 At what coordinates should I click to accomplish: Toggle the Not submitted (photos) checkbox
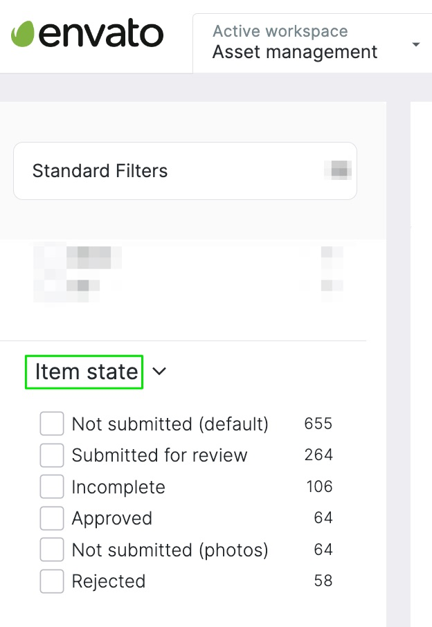point(52,550)
